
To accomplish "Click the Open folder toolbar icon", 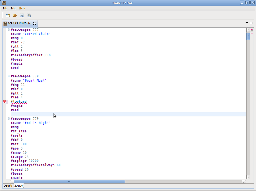I will 15,15.
